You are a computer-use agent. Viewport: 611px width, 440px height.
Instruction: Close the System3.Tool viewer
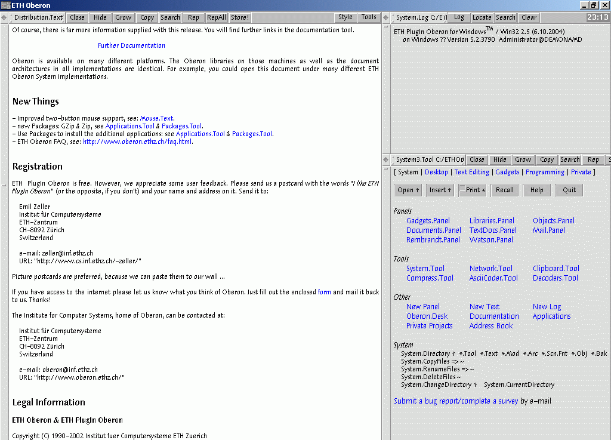pyautogui.click(x=477, y=160)
